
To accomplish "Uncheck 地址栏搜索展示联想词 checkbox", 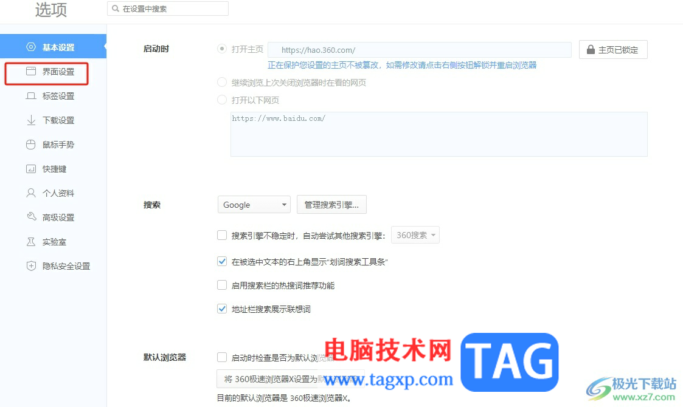I will [x=222, y=309].
